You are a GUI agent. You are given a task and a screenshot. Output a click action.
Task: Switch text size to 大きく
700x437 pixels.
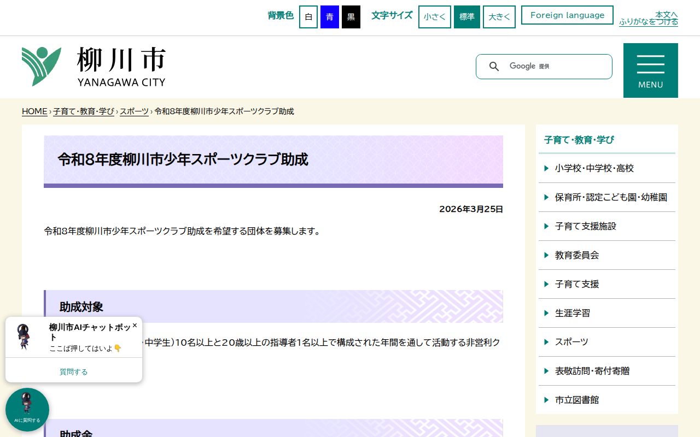(499, 16)
